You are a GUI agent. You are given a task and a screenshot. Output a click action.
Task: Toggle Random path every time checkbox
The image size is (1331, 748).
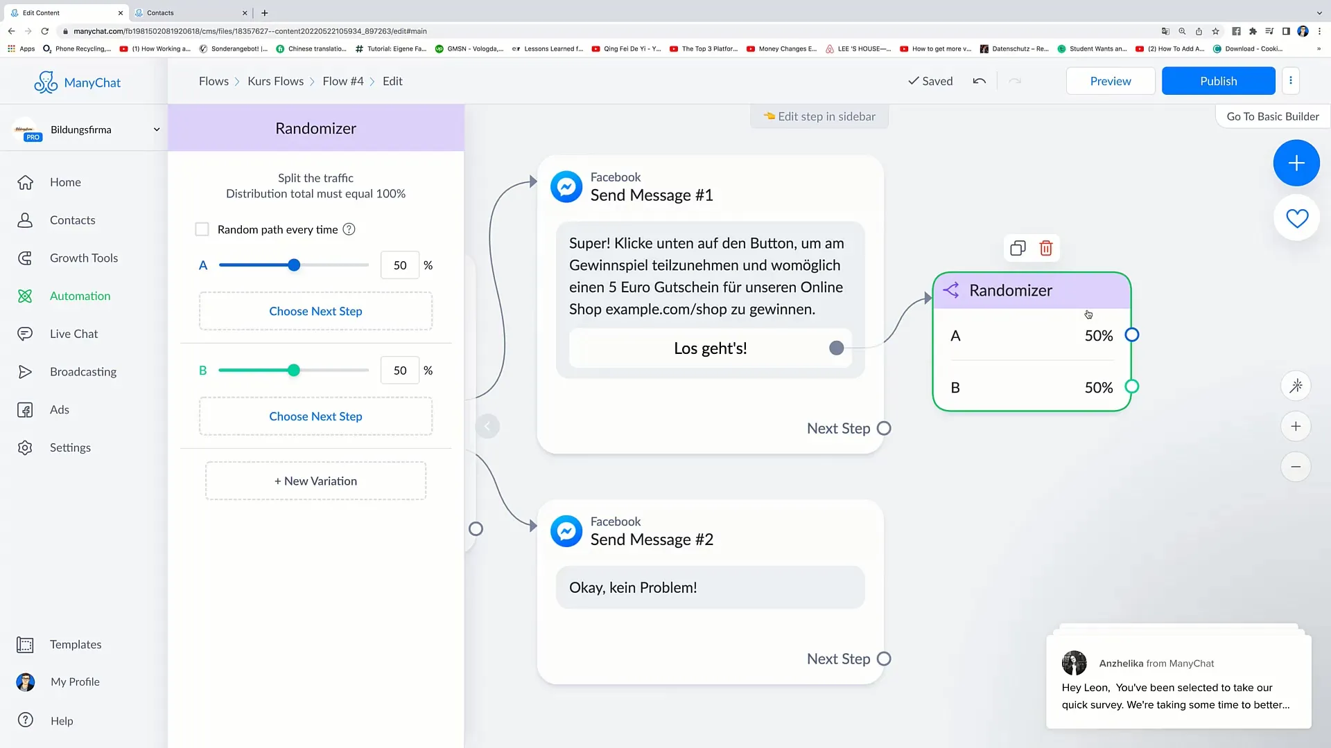coord(202,229)
